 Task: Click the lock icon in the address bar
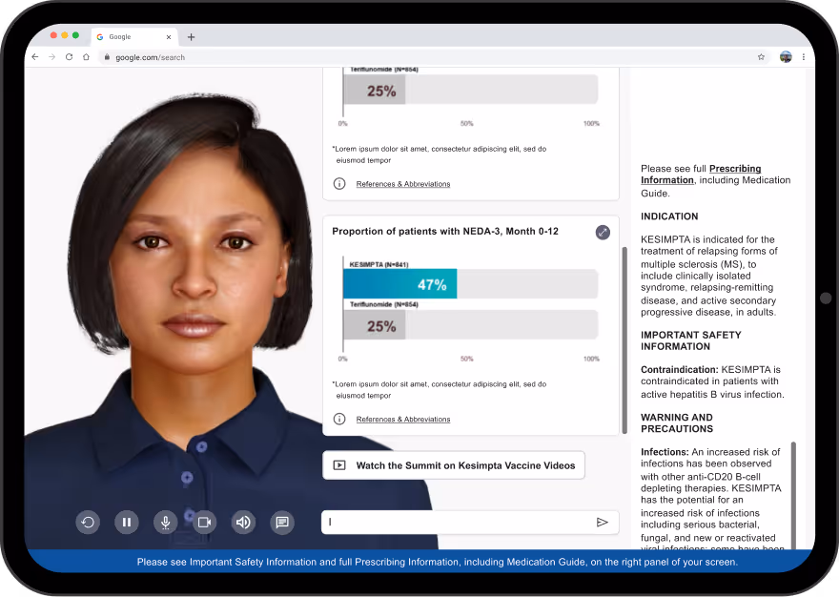tap(107, 57)
